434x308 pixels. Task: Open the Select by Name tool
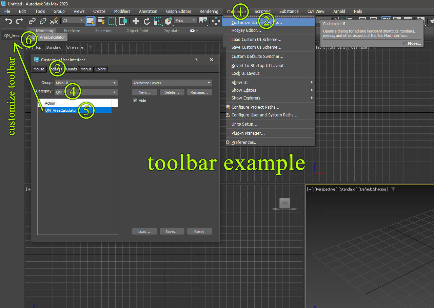coord(101,21)
